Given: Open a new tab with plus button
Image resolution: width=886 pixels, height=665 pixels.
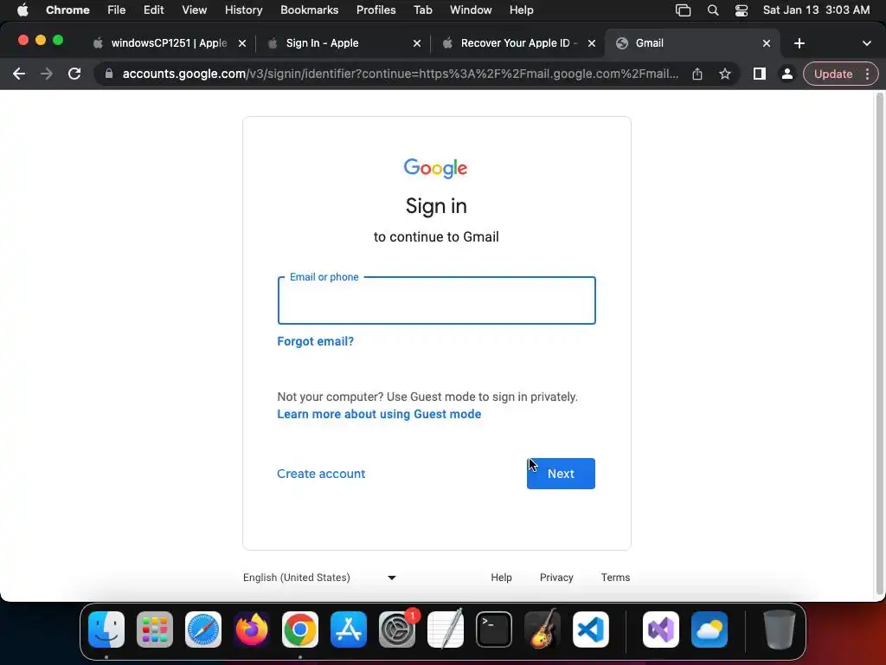Looking at the screenshot, I should [x=799, y=43].
